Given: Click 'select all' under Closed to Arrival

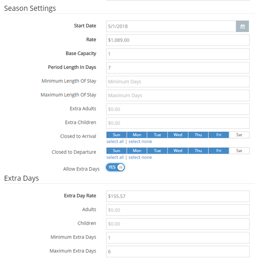Looking at the screenshot, I should tap(115, 141).
